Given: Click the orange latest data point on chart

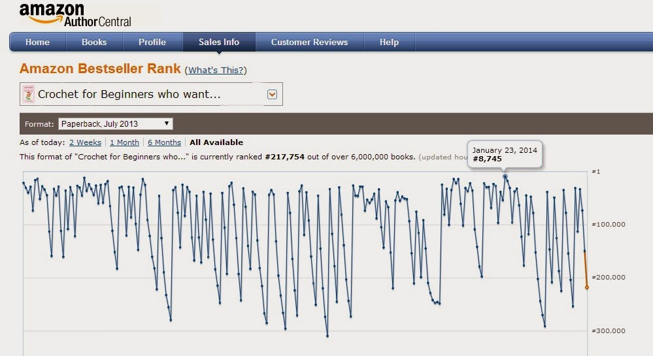Looking at the screenshot, I should click(587, 287).
